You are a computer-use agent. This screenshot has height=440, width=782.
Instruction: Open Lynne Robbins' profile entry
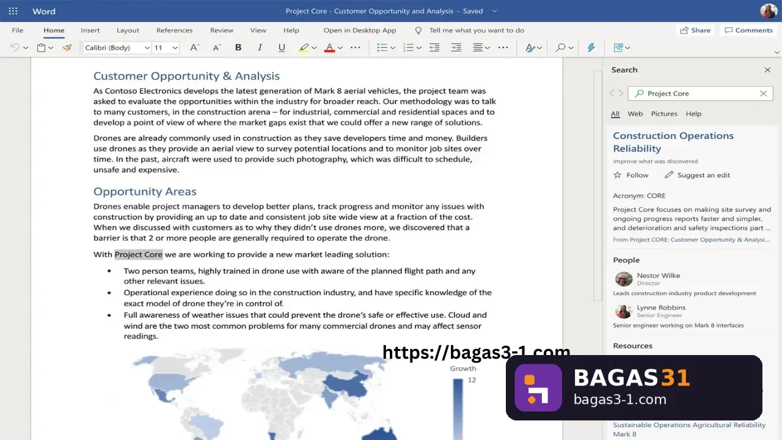[678, 316]
